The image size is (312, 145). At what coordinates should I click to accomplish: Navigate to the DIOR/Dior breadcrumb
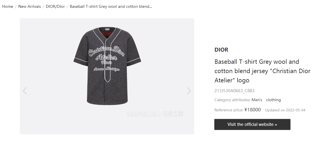pyautogui.click(x=55, y=7)
